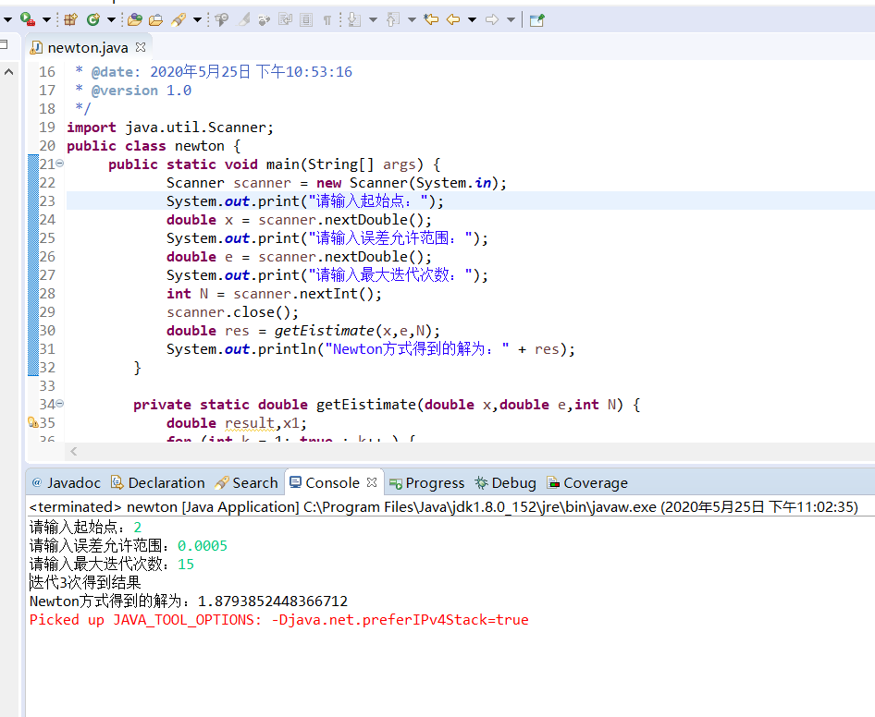Collapse the getEistimate method fold on line 34
This screenshot has width=875, height=717.
60,403
